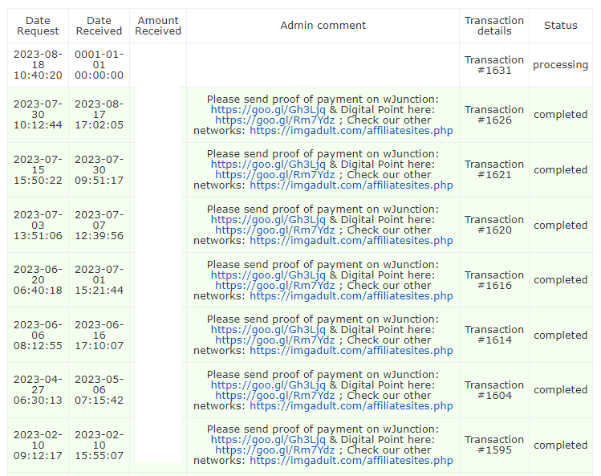Click the Date Request column header
Screen dimensions: 601x476
click(38, 26)
